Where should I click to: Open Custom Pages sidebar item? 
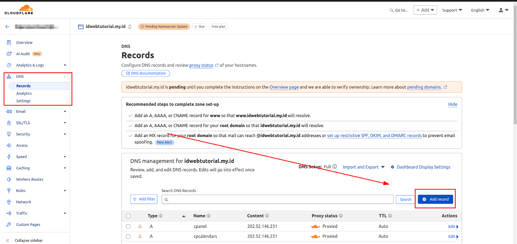point(28,225)
